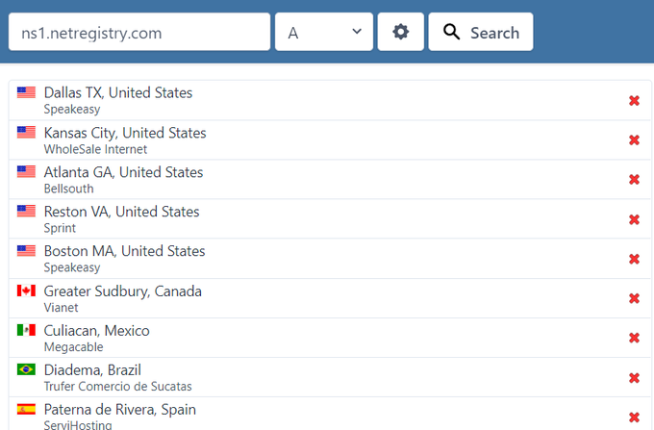
Task: Click the US flag next to Boston MA
Action: tap(26, 251)
